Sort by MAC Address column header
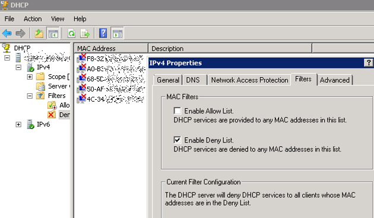 click(x=111, y=49)
